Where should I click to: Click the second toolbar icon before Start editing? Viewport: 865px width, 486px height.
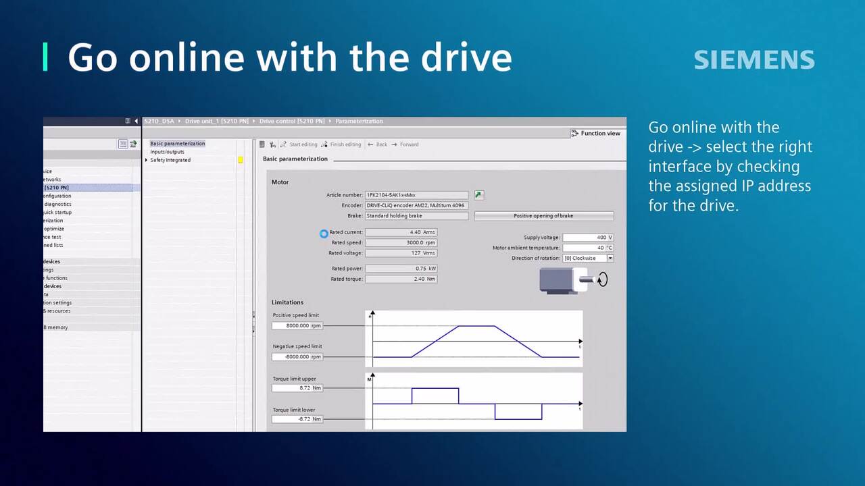pyautogui.click(x=272, y=144)
